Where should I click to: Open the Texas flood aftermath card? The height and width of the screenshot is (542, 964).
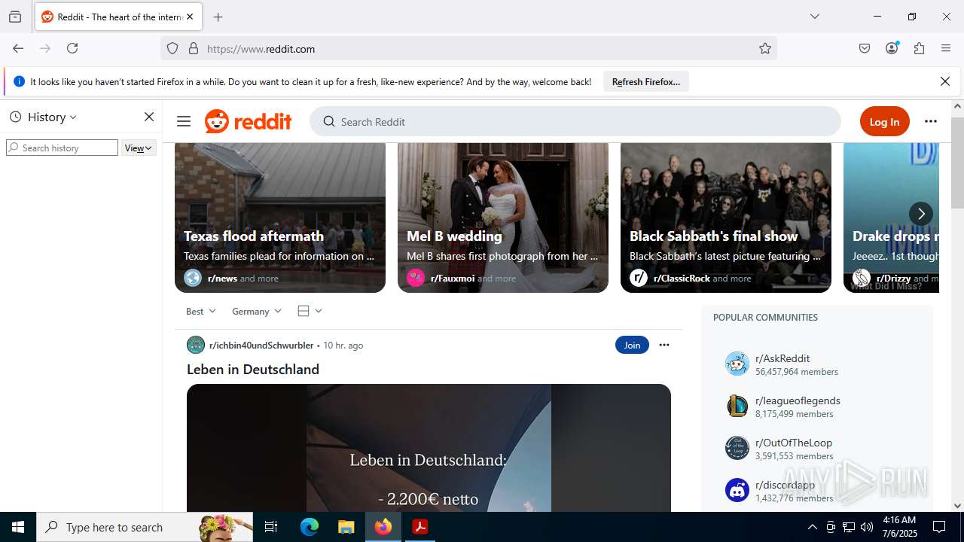coord(280,218)
